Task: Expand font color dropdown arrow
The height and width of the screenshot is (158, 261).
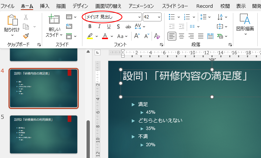Action: [112, 36]
